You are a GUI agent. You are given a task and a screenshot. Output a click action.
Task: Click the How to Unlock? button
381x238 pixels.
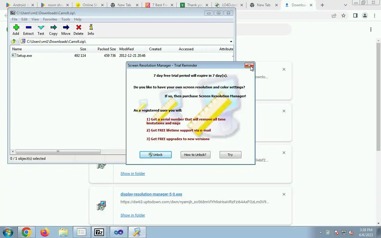click(x=195, y=155)
